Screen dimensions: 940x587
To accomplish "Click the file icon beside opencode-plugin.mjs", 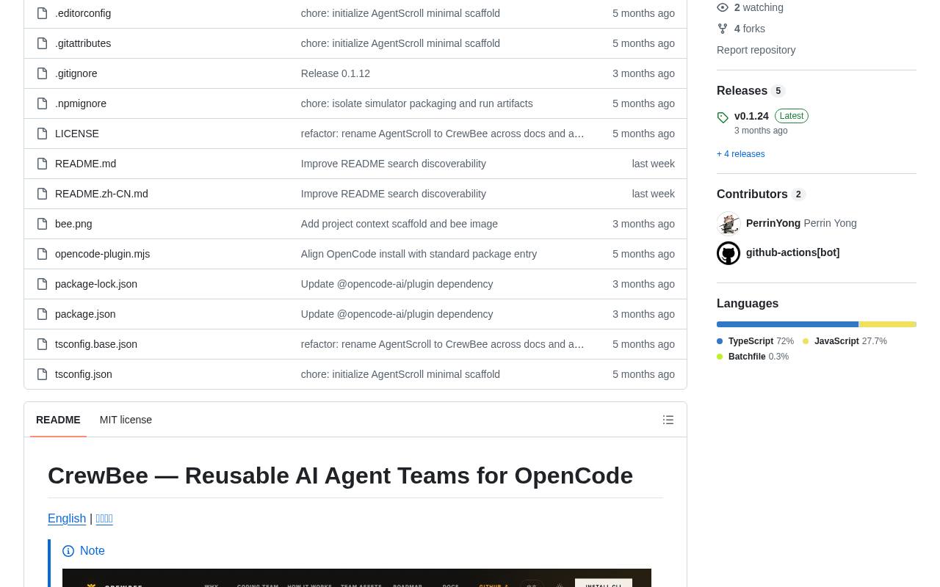I will coord(42,254).
